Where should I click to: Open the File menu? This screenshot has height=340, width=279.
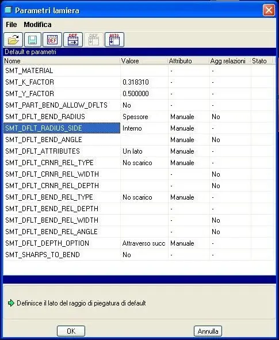[x=12, y=25]
